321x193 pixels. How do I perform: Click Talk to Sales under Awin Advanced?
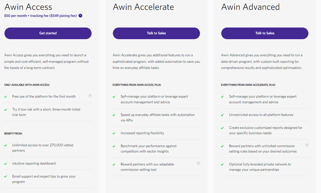[265, 33]
